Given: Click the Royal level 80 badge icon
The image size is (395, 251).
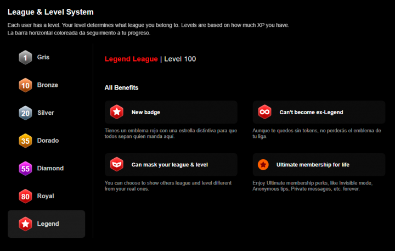Looking at the screenshot, I should tap(25, 196).
